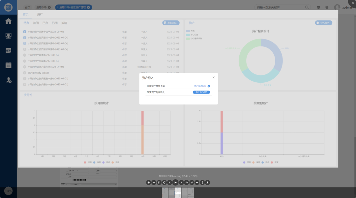Click the 资产信息.xls template link
The height and width of the screenshot is (198, 356).
(200, 86)
